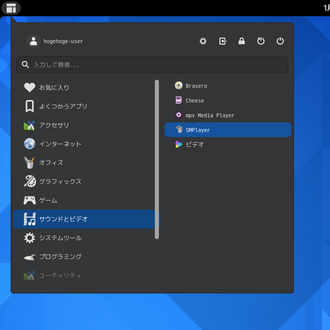Click the bookmark icon for frequent apps

tap(29, 106)
